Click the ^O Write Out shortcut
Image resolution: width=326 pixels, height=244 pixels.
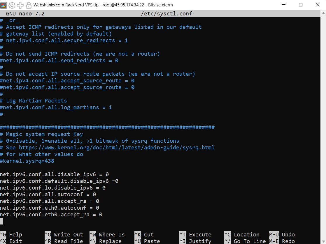click(64, 234)
